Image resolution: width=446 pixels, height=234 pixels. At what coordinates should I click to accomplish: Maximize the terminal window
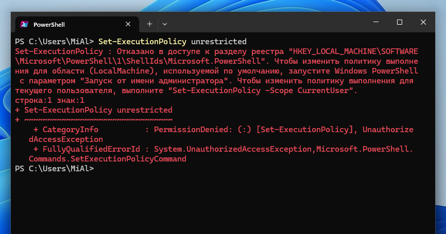coord(400,23)
